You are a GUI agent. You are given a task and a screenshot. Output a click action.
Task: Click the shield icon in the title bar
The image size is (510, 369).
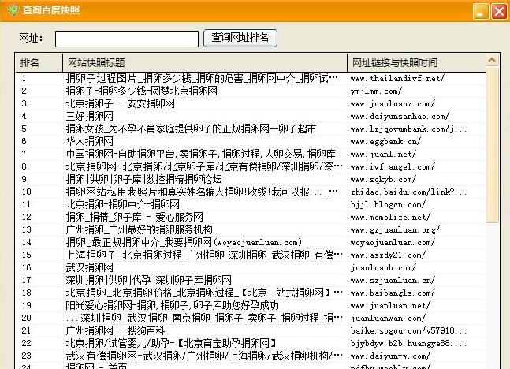point(13,10)
